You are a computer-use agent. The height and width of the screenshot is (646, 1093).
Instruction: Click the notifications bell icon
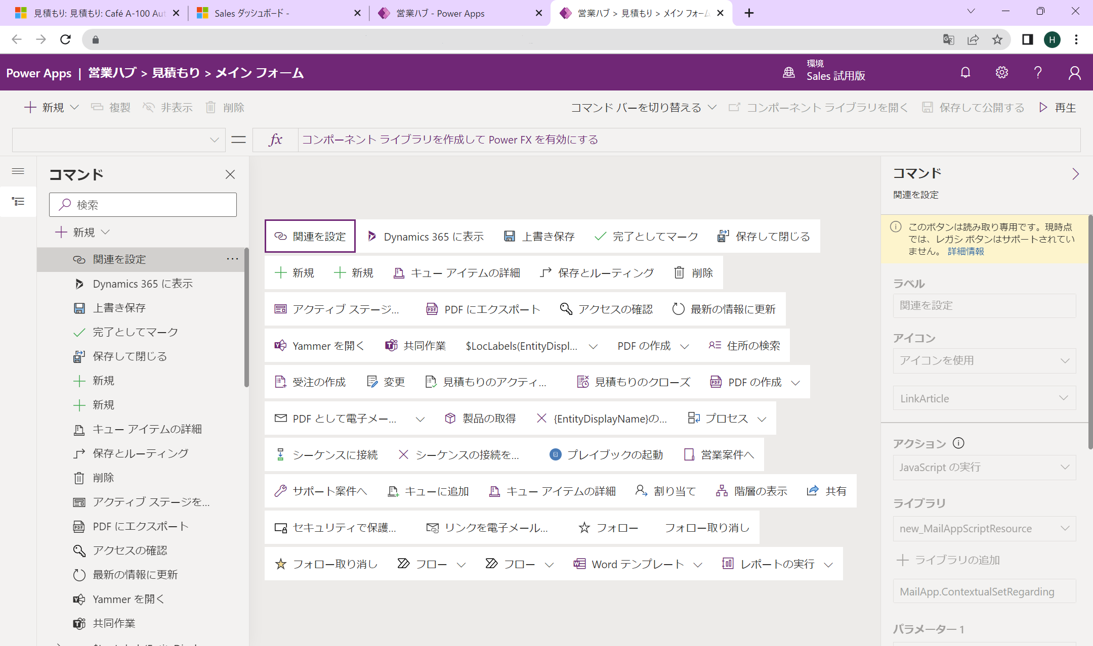click(x=965, y=73)
